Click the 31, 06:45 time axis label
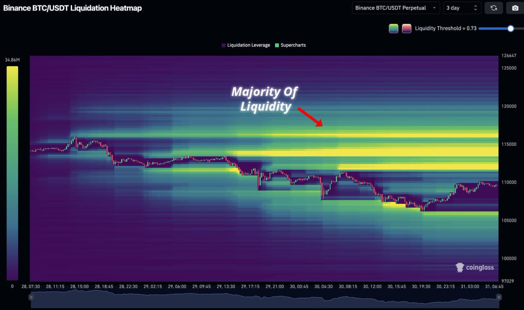Screen dimensions: 524x310 pos(494,286)
